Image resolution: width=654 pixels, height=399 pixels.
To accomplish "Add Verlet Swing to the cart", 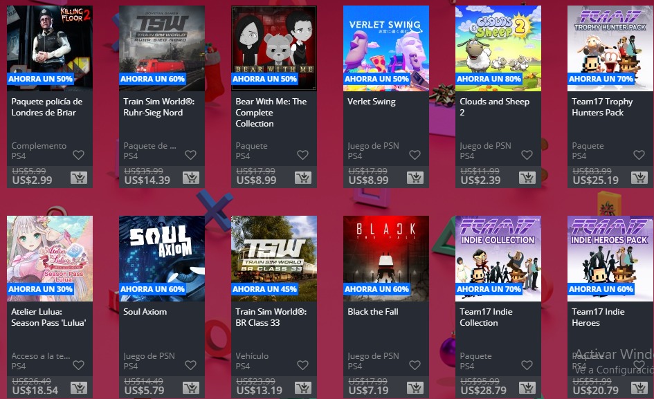I will 415,178.
